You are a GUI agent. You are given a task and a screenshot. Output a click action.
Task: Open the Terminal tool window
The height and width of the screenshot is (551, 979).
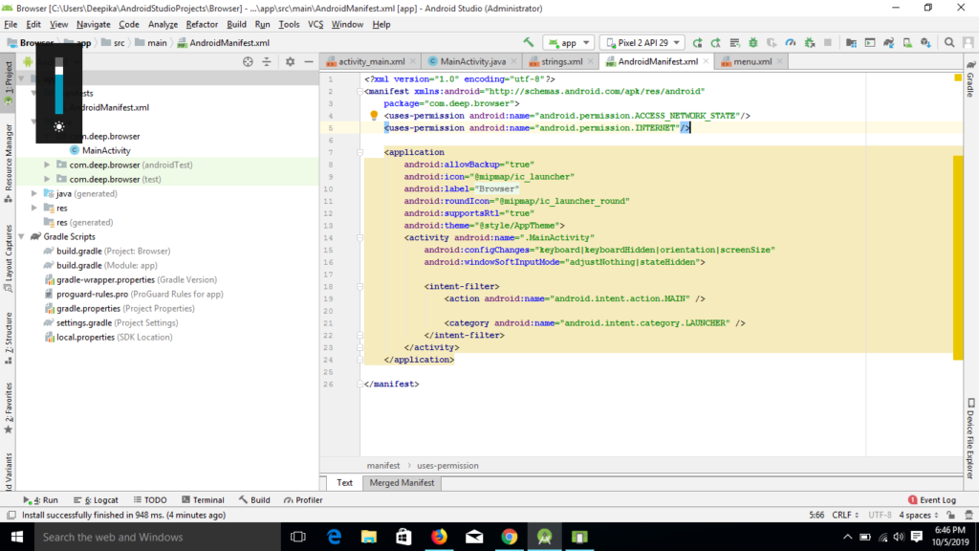coord(203,499)
